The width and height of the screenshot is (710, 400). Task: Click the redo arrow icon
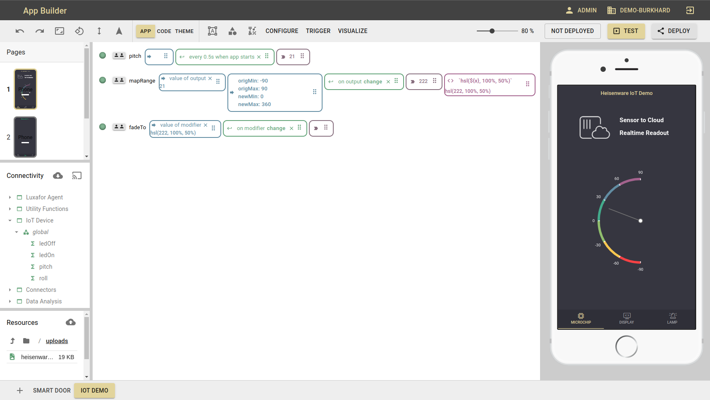pos(40,31)
